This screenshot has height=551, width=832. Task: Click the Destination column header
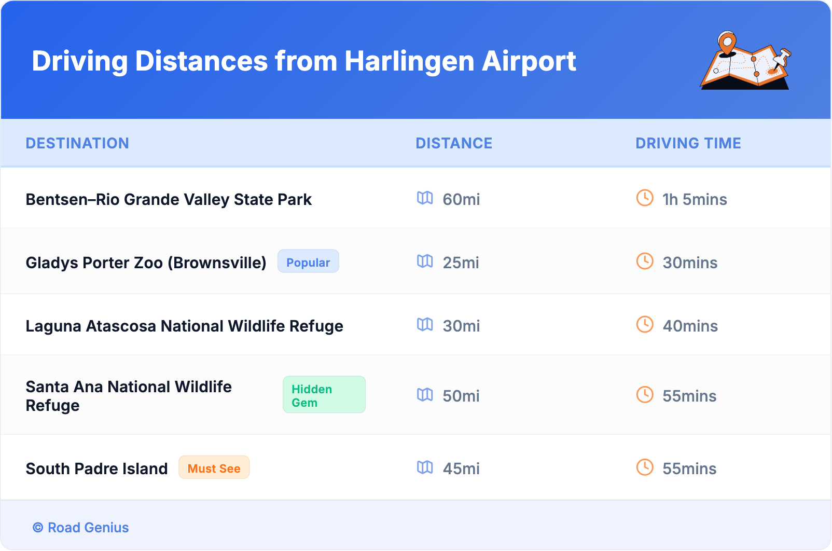click(x=77, y=143)
